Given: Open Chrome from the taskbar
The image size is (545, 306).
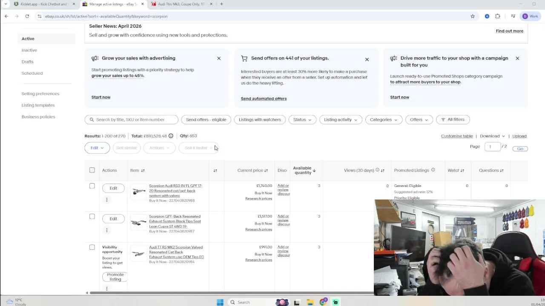Looking at the screenshot, I should pyautogui.click(x=323, y=302).
